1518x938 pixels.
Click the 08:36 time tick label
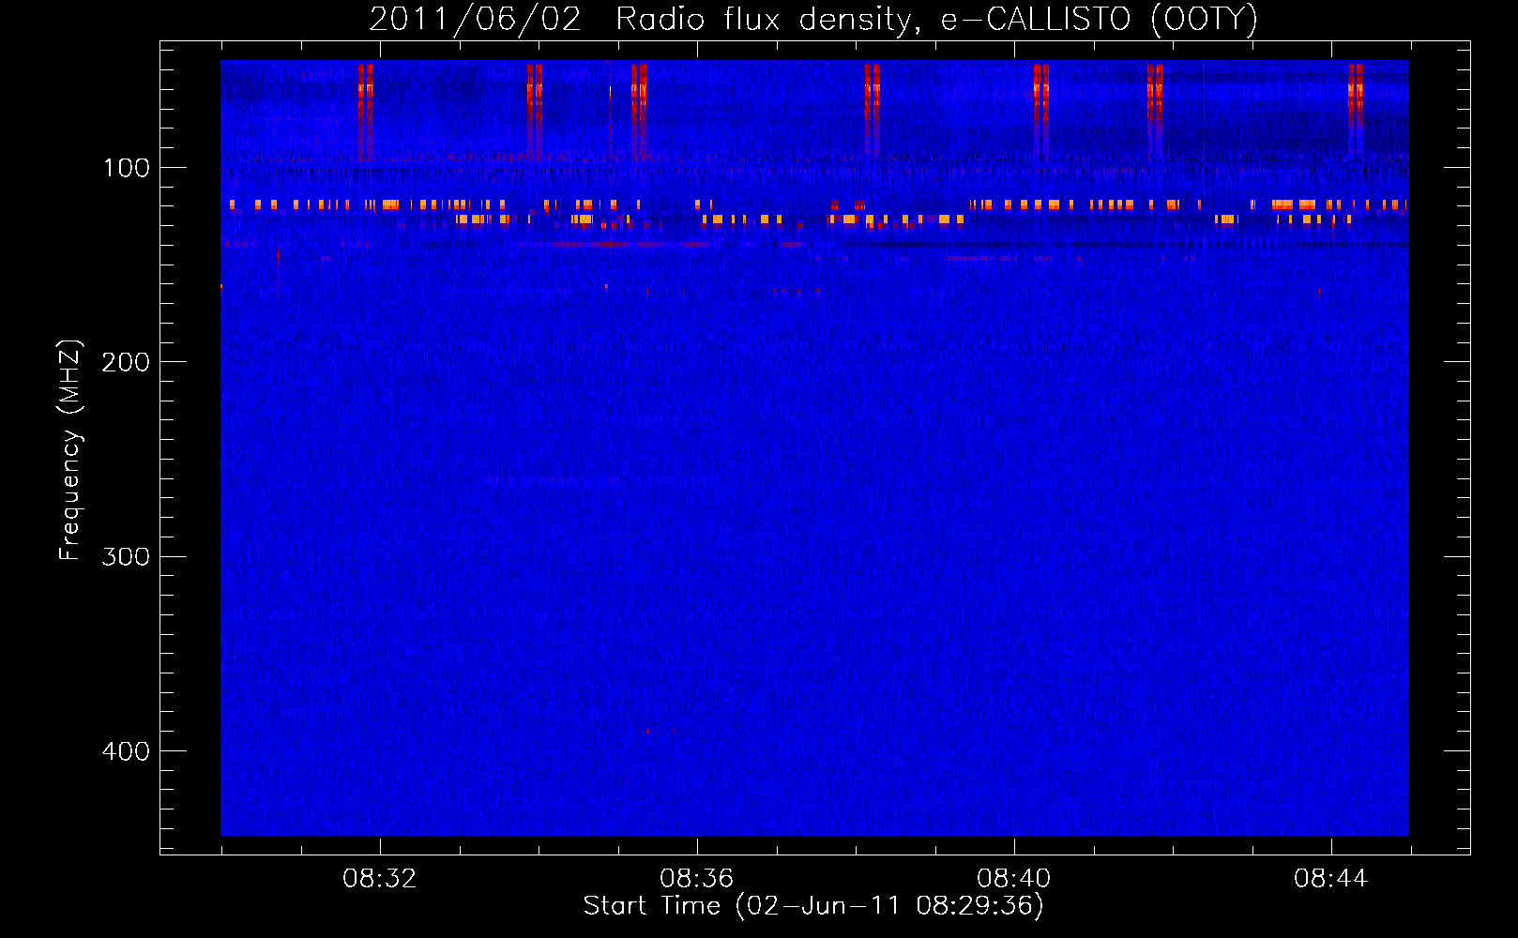coord(697,879)
